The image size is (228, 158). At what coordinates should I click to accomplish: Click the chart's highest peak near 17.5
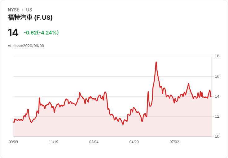tap(156, 62)
